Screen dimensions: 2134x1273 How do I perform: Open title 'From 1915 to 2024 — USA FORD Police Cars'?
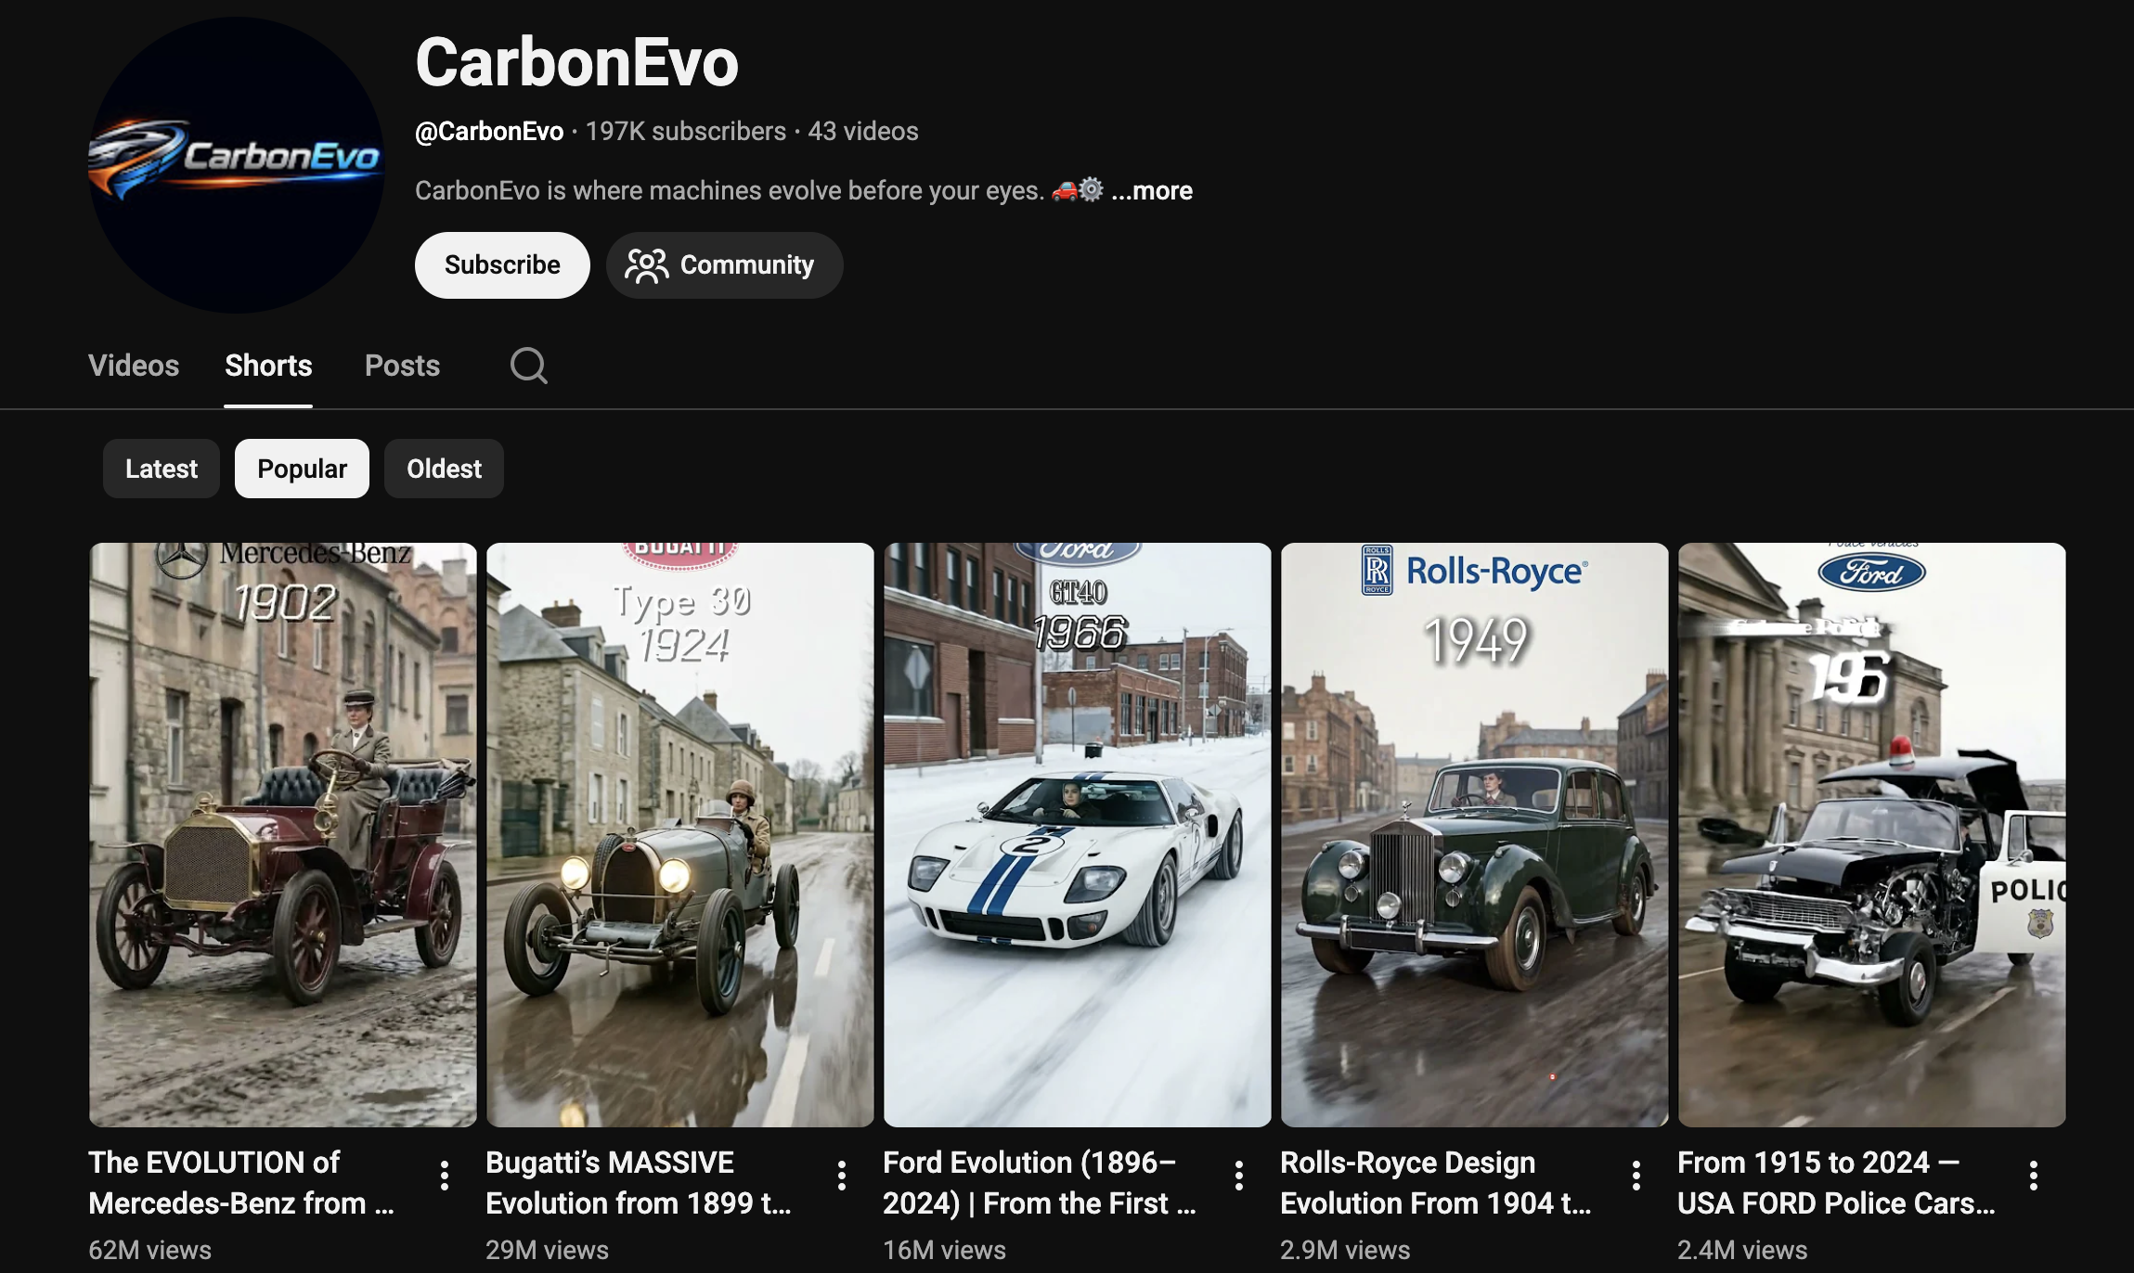pyautogui.click(x=1837, y=1183)
